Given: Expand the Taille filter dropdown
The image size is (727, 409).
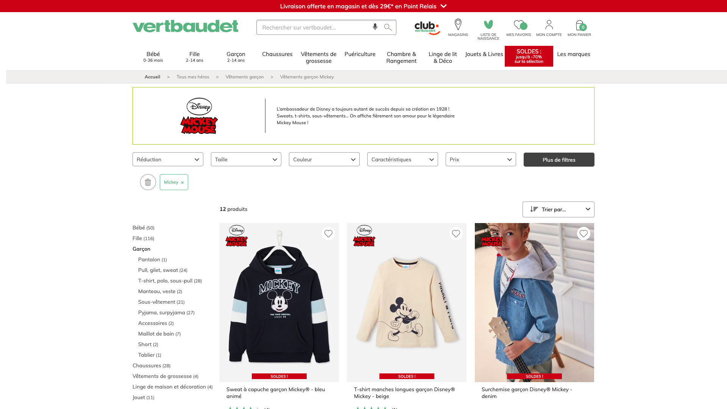Looking at the screenshot, I should click(x=246, y=159).
